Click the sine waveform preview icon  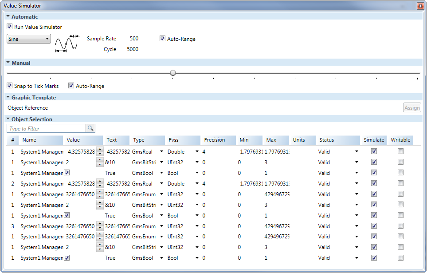pyautogui.click(x=66, y=44)
